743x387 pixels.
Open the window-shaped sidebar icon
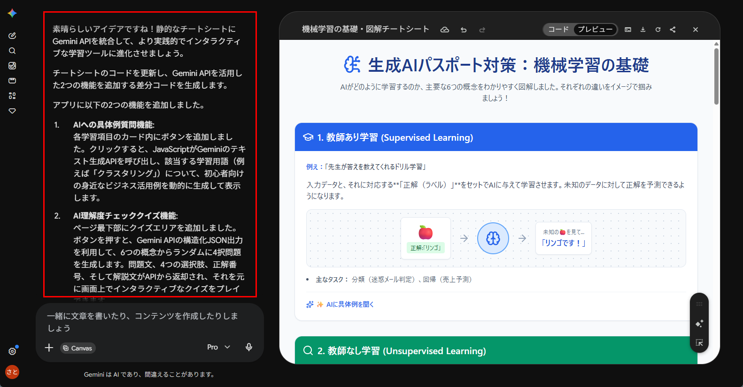pyautogui.click(x=12, y=81)
